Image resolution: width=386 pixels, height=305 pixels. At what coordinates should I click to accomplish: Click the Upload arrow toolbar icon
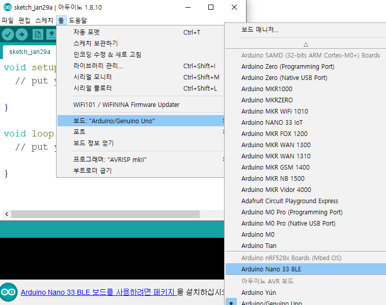coord(22,35)
